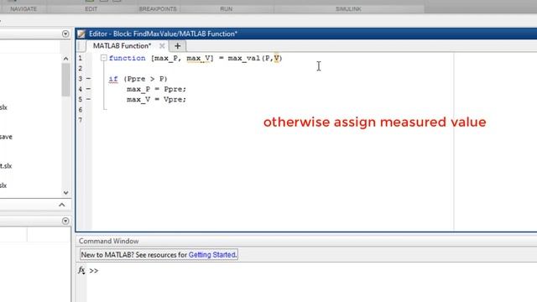Screen dimensions: 537x302
Task: Collapse the folder details section chevron
Action: tap(61, 205)
